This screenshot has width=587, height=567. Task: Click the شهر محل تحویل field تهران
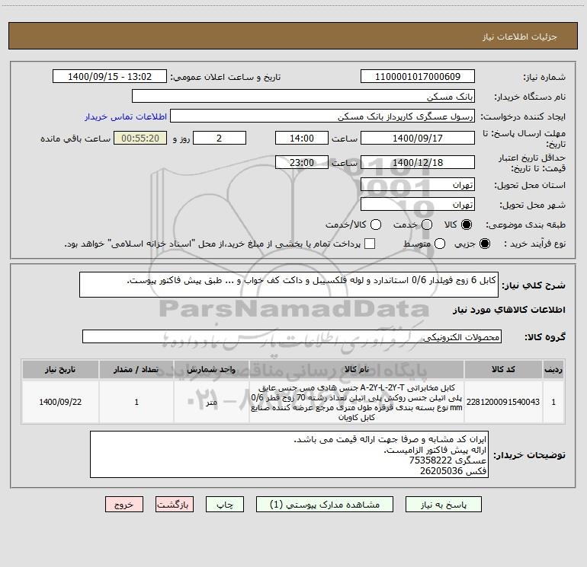click(418, 205)
